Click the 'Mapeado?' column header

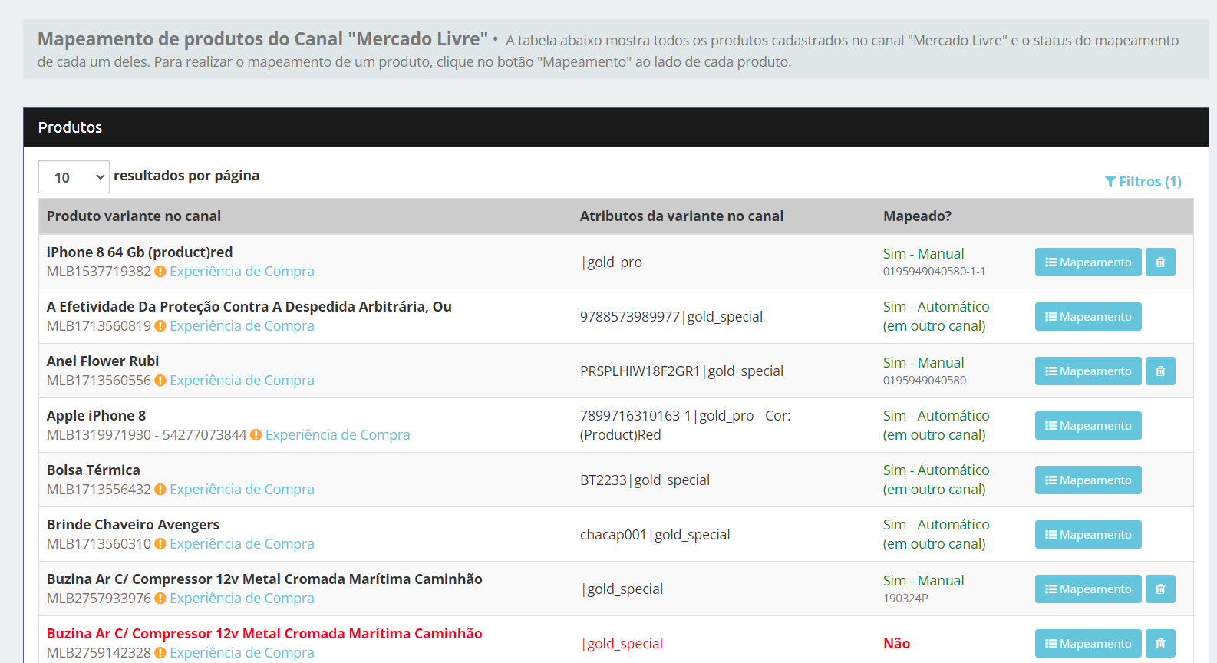(x=917, y=216)
